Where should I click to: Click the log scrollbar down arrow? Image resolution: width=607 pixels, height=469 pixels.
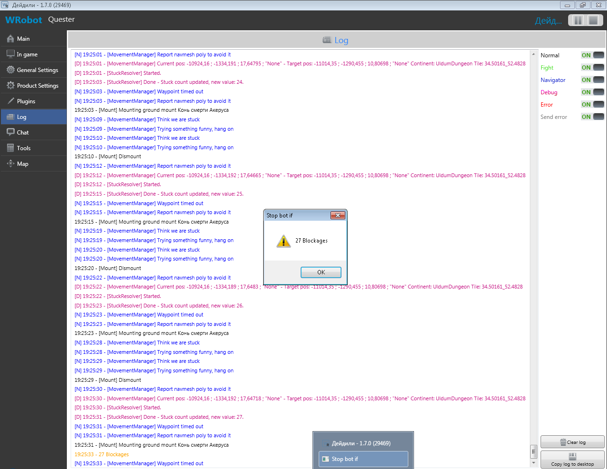[x=533, y=463]
